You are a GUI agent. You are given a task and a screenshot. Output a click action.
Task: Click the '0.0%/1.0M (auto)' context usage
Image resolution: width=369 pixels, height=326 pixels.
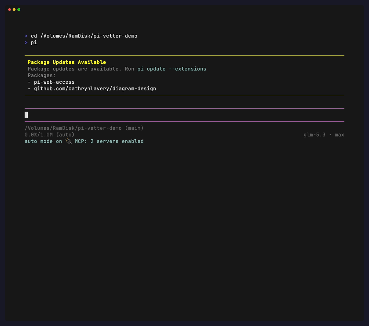click(x=50, y=135)
